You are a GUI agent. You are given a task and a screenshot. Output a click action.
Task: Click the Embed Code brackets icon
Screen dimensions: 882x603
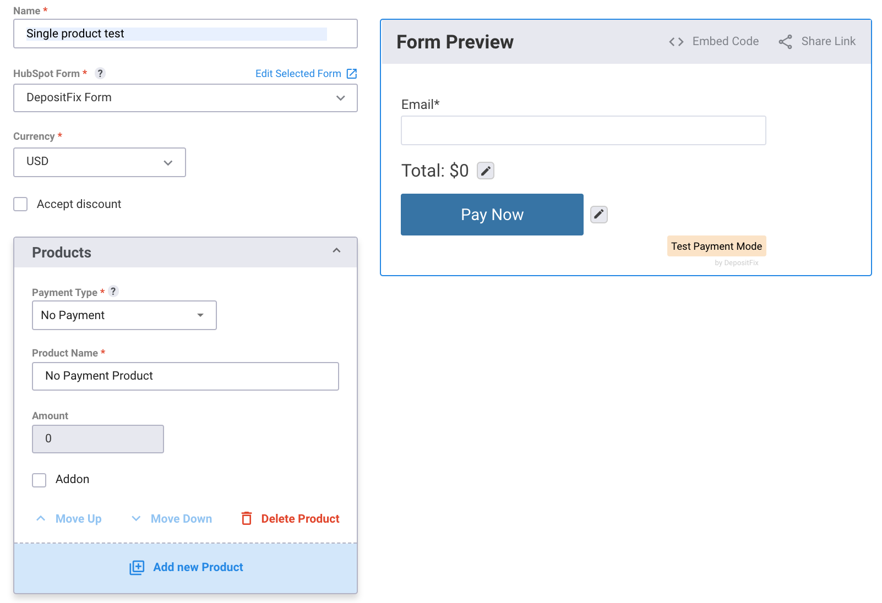[676, 42]
